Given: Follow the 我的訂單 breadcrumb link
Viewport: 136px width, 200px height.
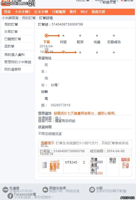Looking at the screenshot, I should click(x=29, y=18).
